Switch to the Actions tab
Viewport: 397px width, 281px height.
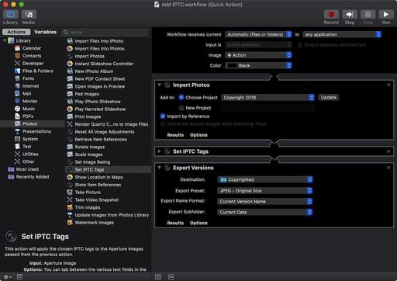(16, 32)
